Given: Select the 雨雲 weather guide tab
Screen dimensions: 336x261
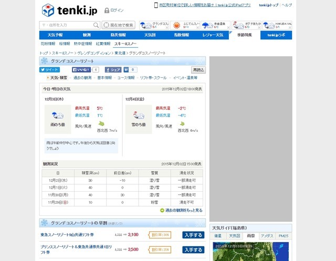Looking at the screenshot, I should [251, 236].
